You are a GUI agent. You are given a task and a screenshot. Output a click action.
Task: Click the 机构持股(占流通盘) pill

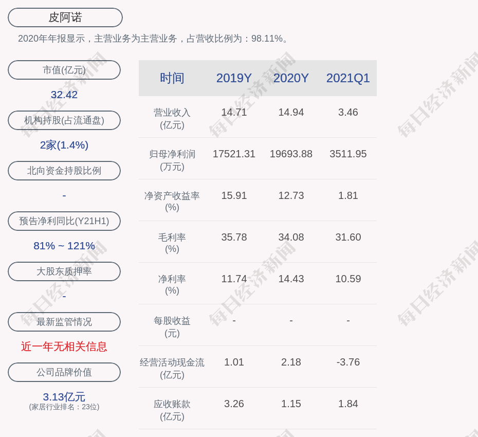64,120
